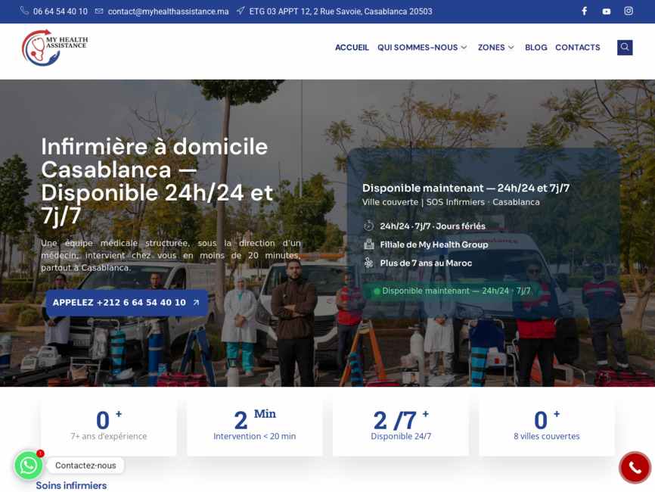
Task: Click the Soins infirmiers heading
Action: (71, 485)
